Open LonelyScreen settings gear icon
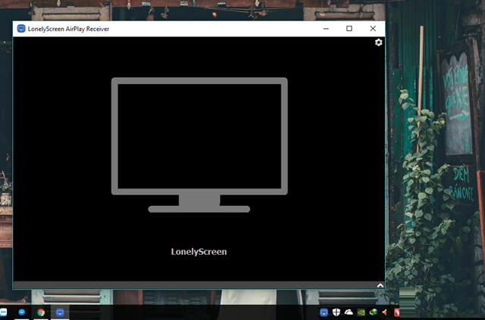This screenshot has width=485, height=320. tap(379, 42)
